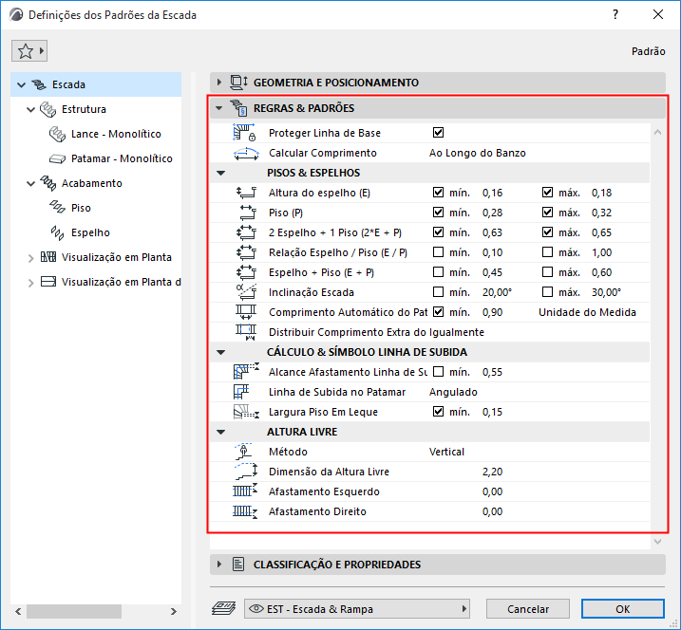Expand the Geometria e Posicionamento panel
Viewport: 681px width, 630px height.
coord(218,82)
